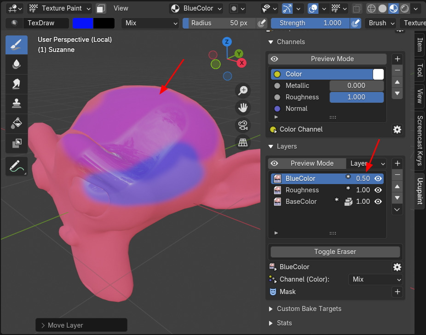Switch perspective/orthographic with grid icon
The width and height of the screenshot is (426, 335).
coord(242,142)
